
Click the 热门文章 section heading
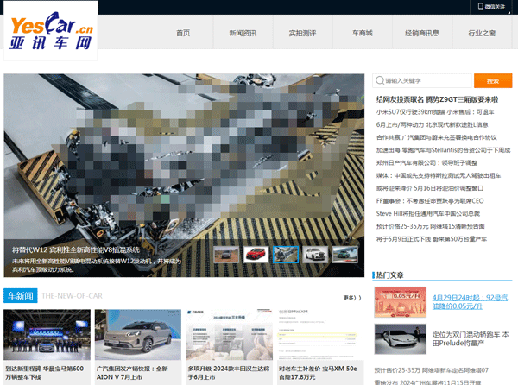[390, 275]
